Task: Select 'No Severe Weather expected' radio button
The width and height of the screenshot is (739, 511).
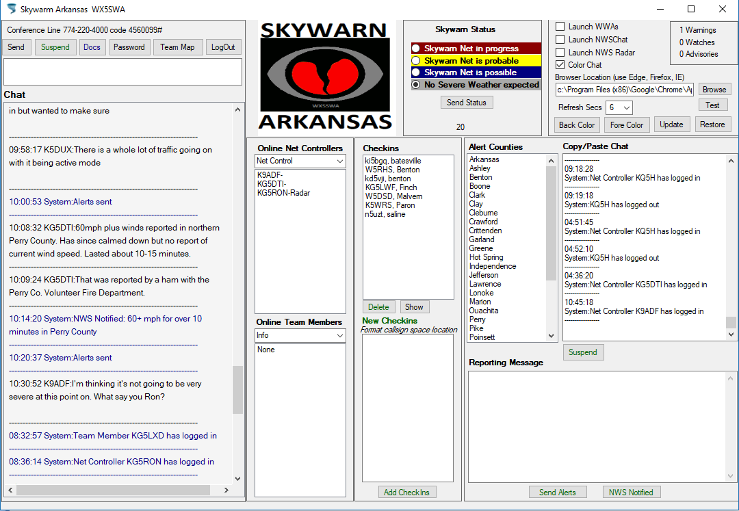Action: point(416,85)
